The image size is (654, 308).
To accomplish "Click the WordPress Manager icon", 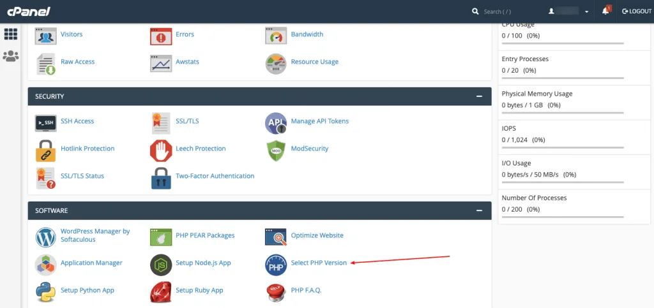I will tap(45, 237).
